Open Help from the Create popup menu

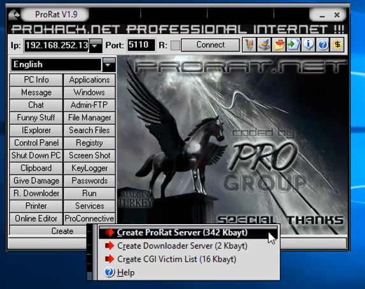(x=189, y=272)
